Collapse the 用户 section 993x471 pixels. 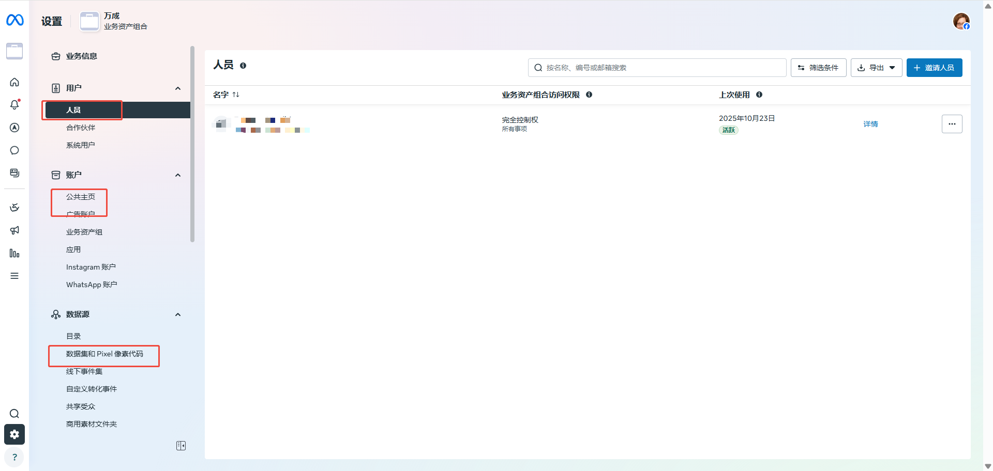178,88
